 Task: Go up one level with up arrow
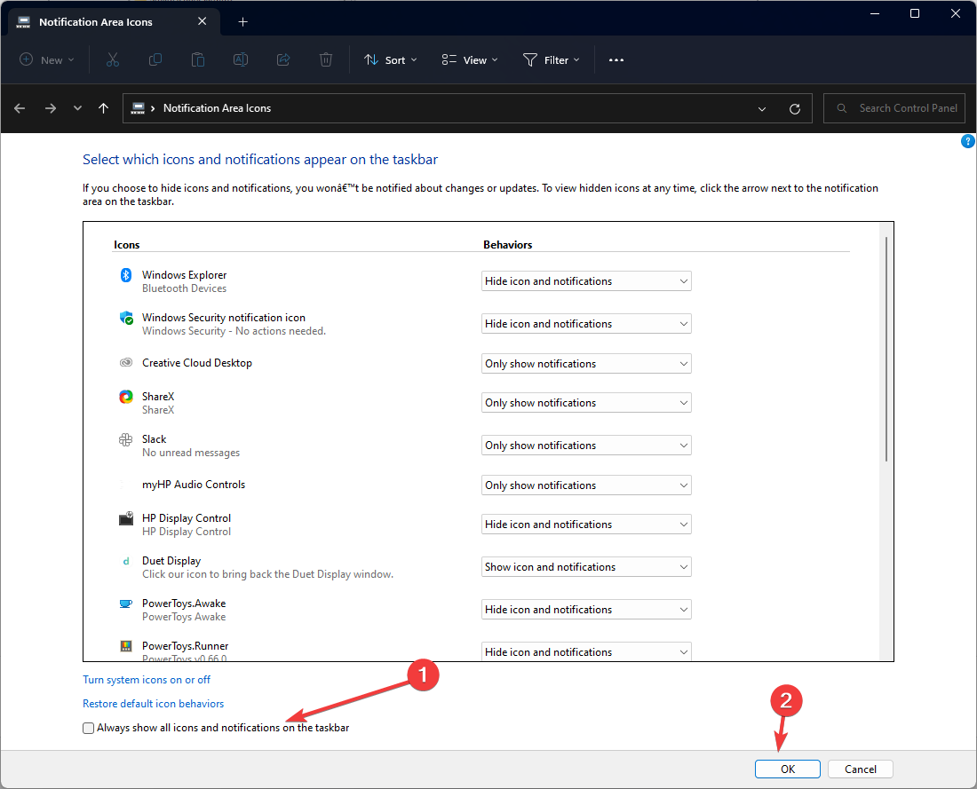coord(103,108)
